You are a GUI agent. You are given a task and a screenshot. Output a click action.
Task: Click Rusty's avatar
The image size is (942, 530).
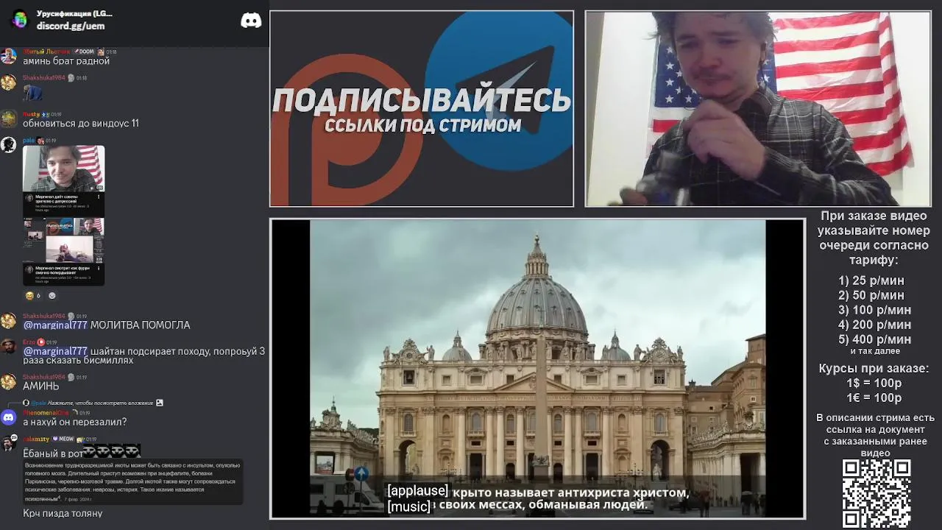coord(9,119)
